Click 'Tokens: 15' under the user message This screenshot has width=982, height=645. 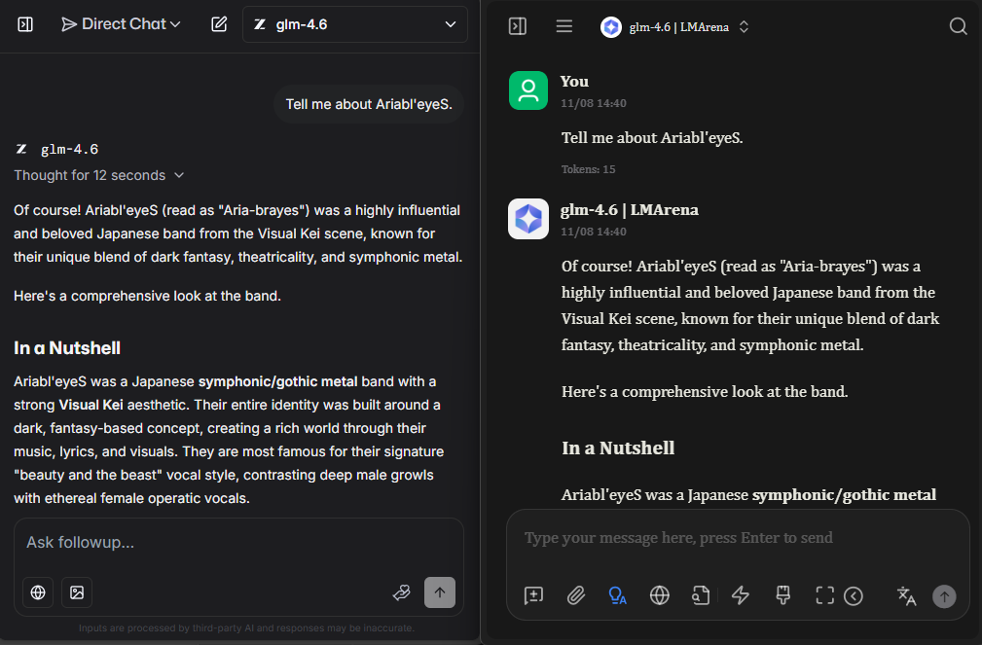point(588,169)
